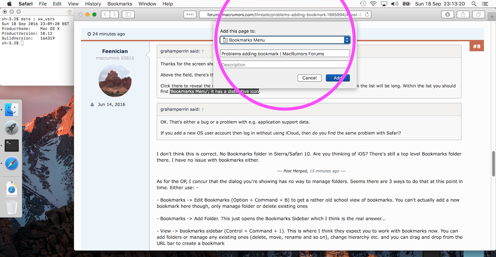Image resolution: width=496 pixels, height=257 pixels.
Task: Click the home proxy icon in Terminal title bar
Action: coord(70,12)
